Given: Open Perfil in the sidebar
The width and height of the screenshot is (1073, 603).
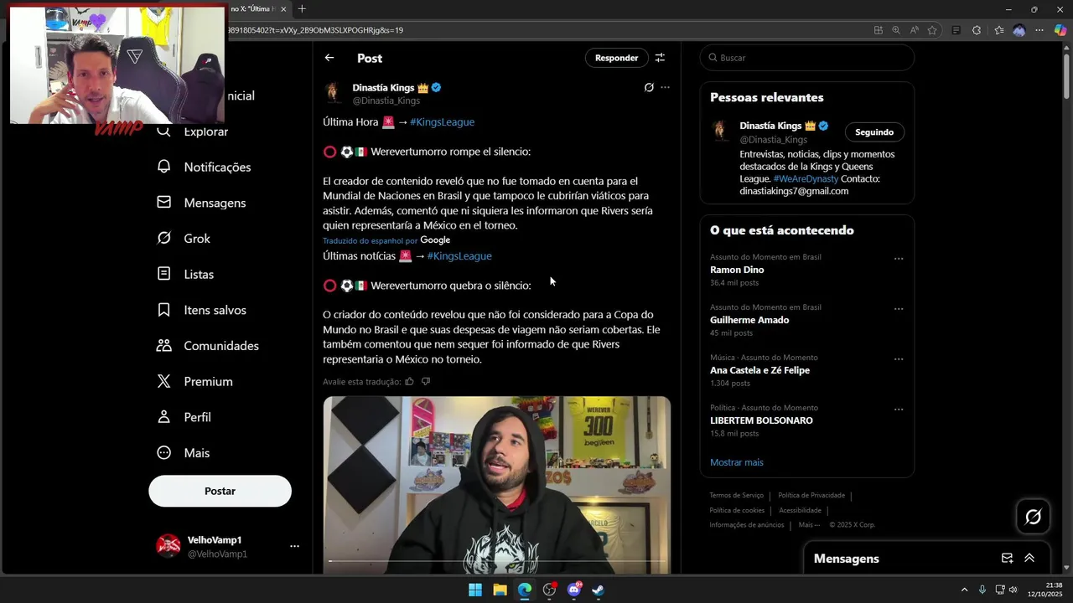Looking at the screenshot, I should tap(184, 417).
